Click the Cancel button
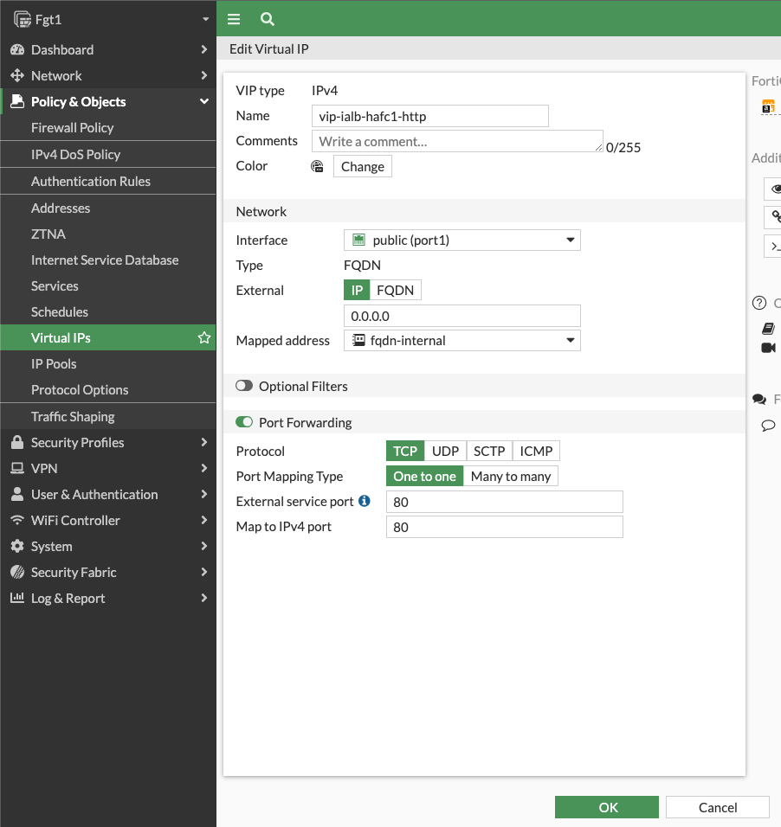 [718, 807]
